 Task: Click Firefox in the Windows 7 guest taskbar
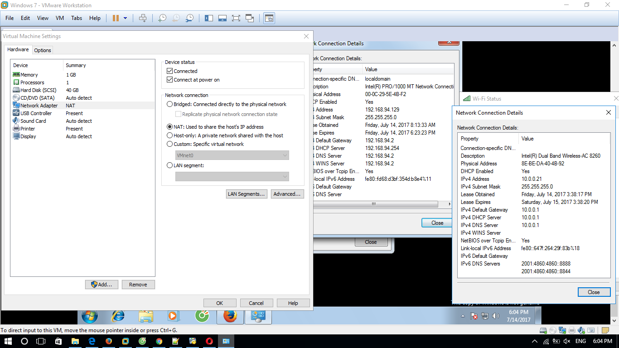coord(230,316)
